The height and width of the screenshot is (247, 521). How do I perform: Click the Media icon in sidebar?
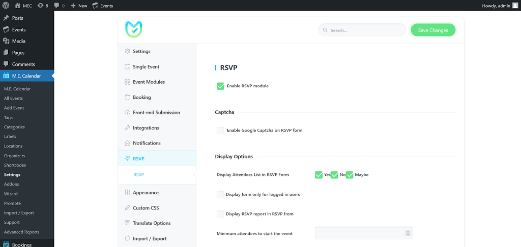(x=6, y=41)
